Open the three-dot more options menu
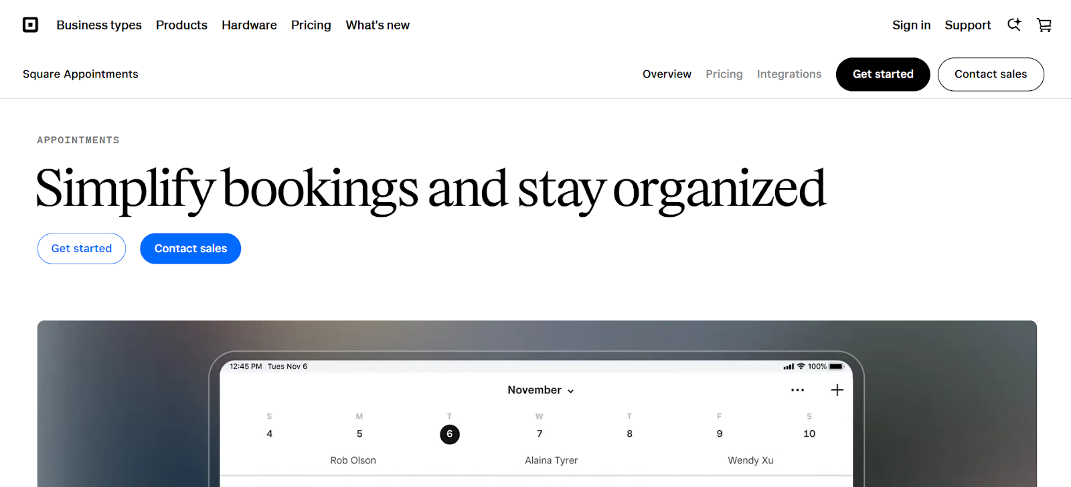The height and width of the screenshot is (487, 1071). [x=797, y=390]
